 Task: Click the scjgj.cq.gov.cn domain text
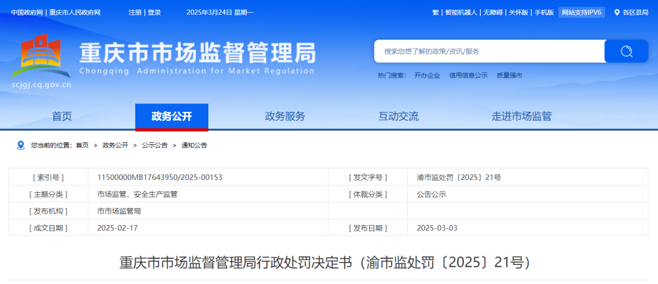tap(41, 85)
